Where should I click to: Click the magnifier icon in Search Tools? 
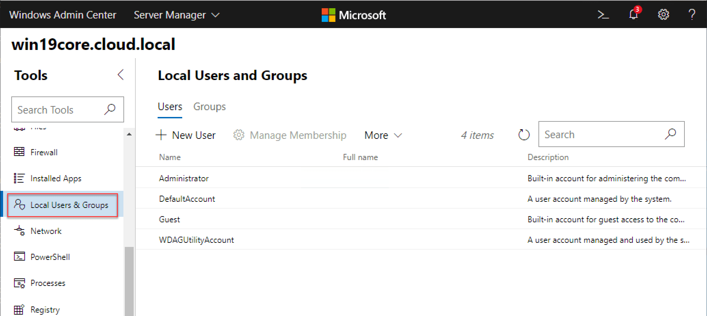110,109
